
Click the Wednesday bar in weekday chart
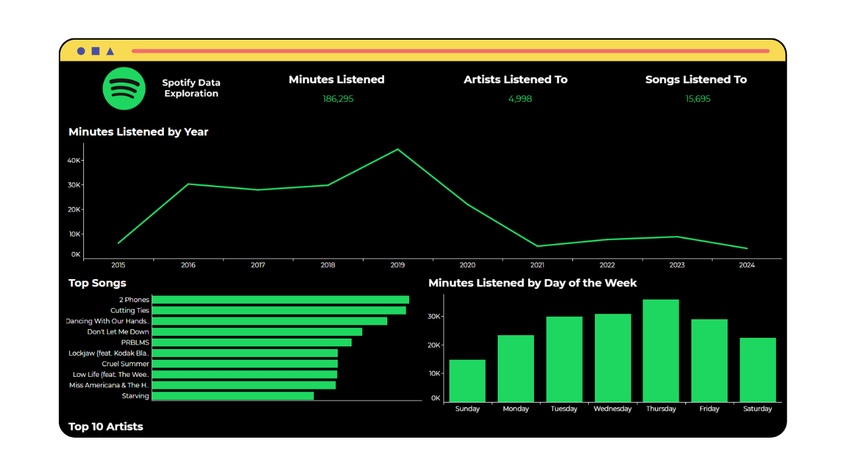point(613,358)
